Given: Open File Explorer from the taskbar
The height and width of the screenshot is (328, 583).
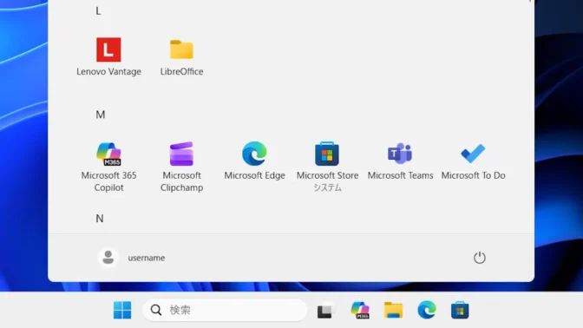Looking at the screenshot, I should click(393, 310).
